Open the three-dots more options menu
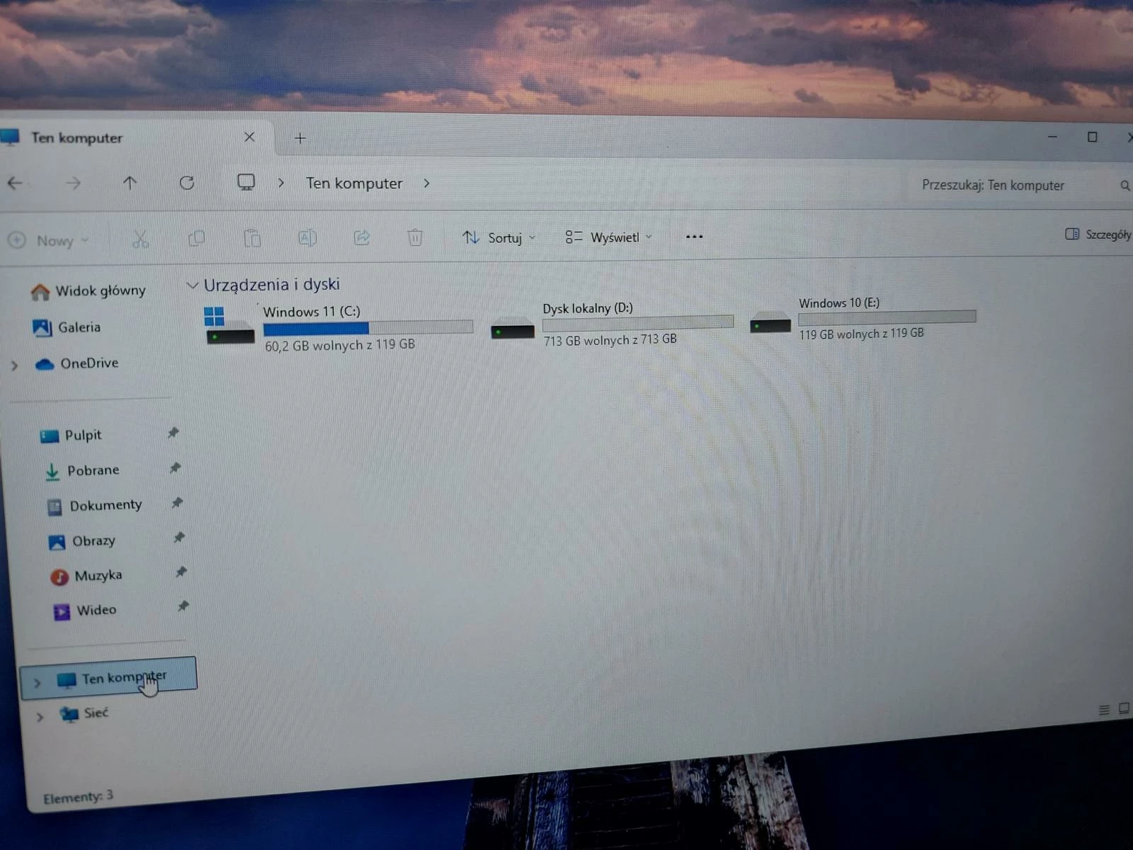This screenshot has height=850, width=1133. [694, 237]
